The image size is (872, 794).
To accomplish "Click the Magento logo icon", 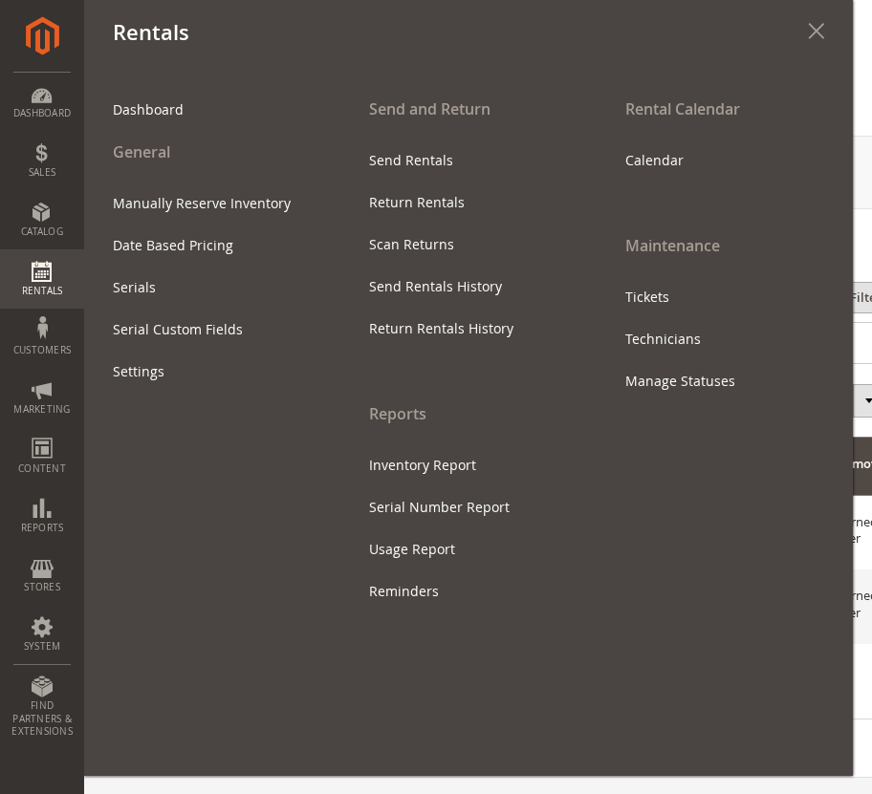I will tap(42, 36).
